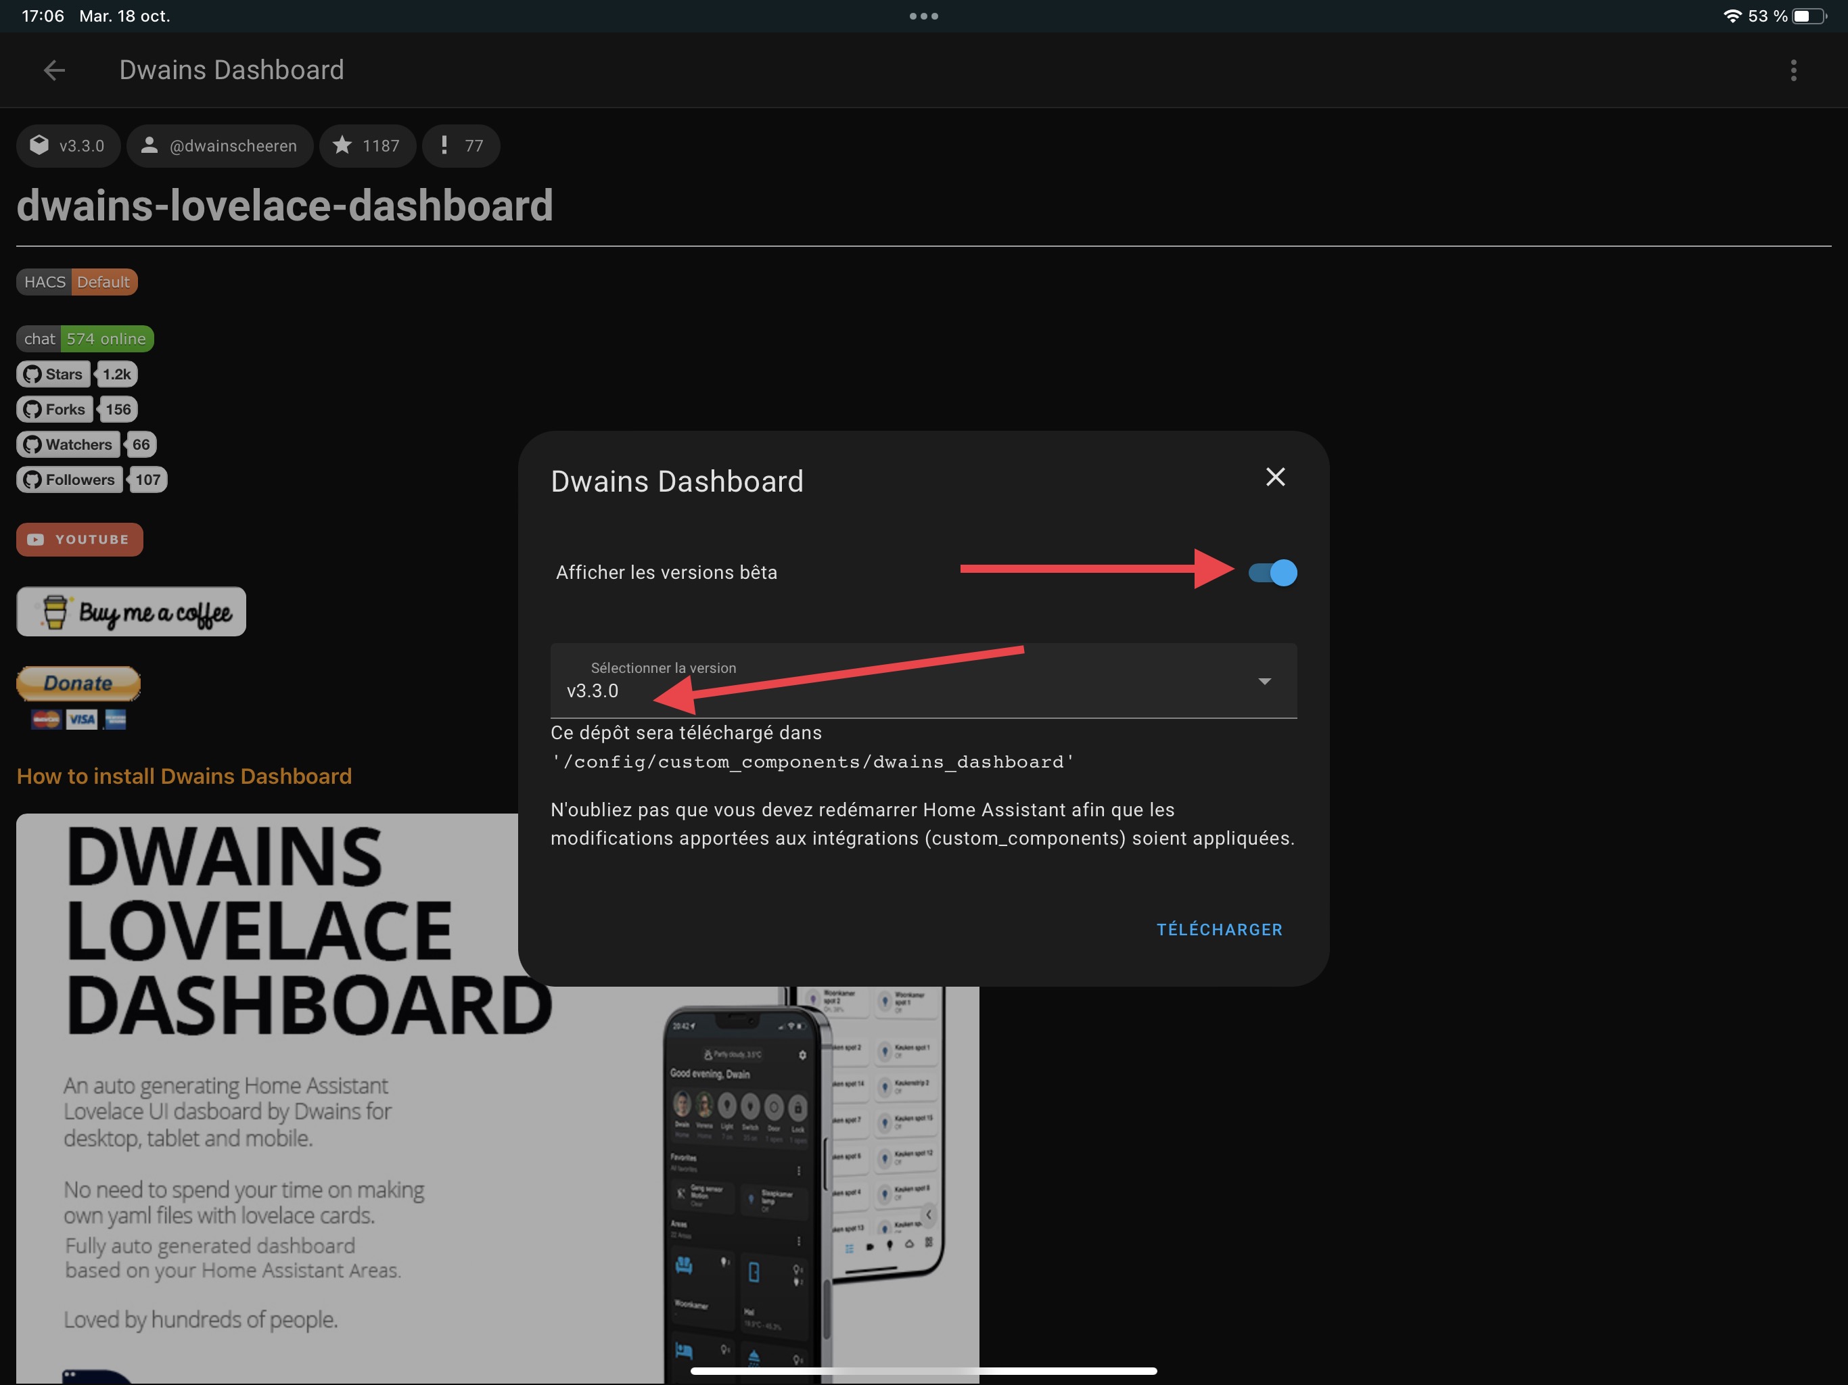Screen dimensions: 1848x1385
Task: Open the 77 issues badge
Action: point(461,145)
